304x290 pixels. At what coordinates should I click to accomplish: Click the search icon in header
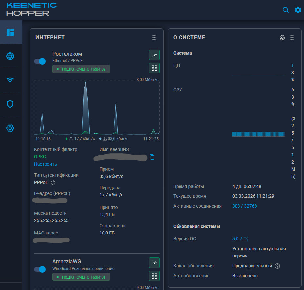(x=286, y=10)
